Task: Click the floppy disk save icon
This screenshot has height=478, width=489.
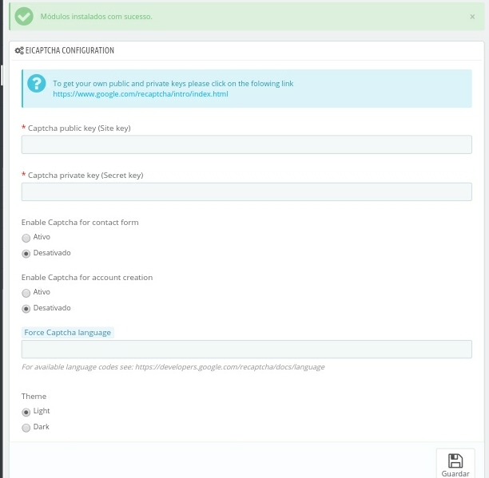Action: tap(455, 460)
